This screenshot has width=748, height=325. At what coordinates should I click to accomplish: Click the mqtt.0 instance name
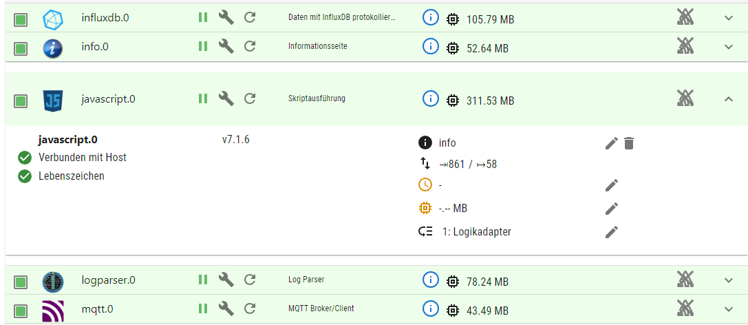click(x=97, y=308)
